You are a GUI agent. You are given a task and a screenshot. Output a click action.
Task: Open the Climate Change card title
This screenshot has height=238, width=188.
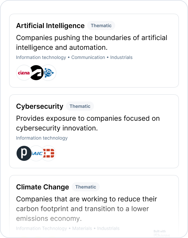point(42,187)
